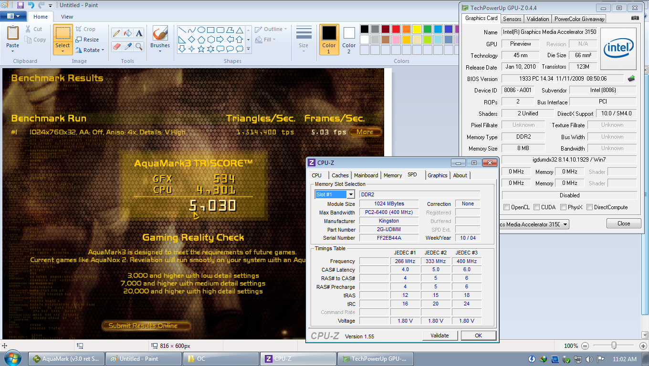Choose the Pentagon shape

click(201, 39)
